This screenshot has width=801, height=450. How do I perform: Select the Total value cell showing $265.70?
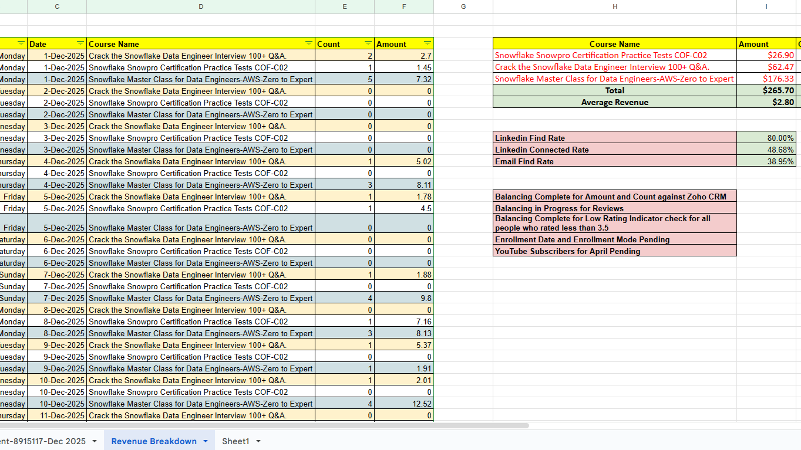coord(766,91)
